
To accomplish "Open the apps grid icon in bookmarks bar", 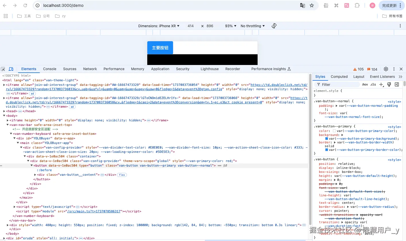I will [x=6, y=16].
